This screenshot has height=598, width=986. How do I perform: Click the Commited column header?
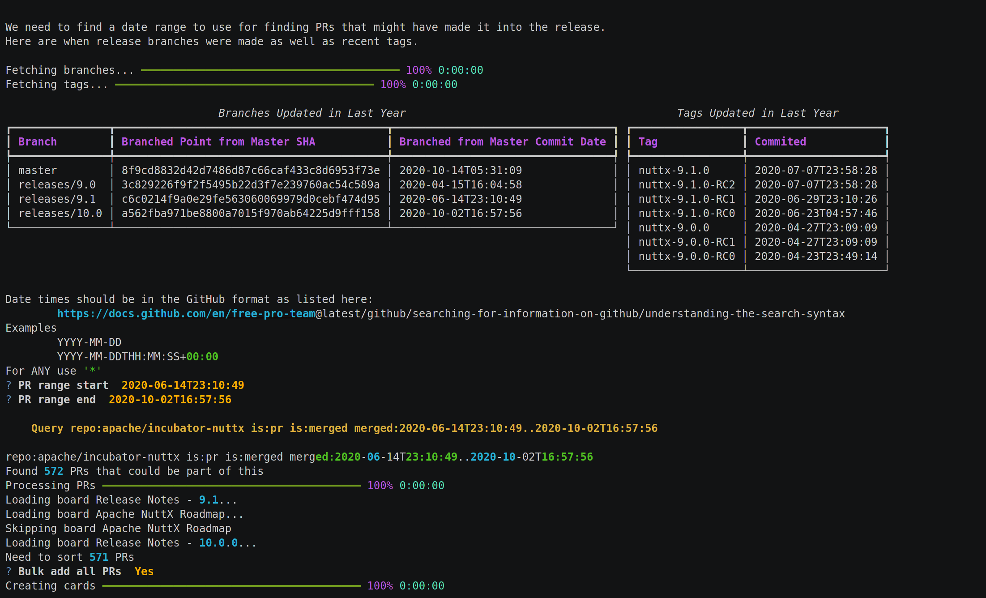(780, 142)
